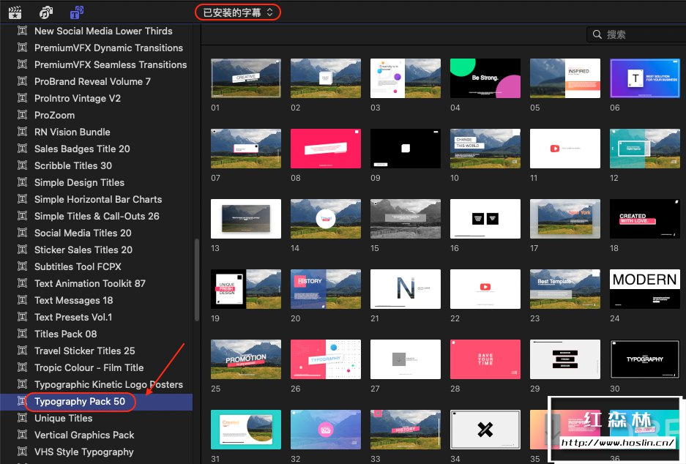The width and height of the screenshot is (686, 464).
Task: Open the Titles and Generators sidebar icon
Action: coord(77,12)
